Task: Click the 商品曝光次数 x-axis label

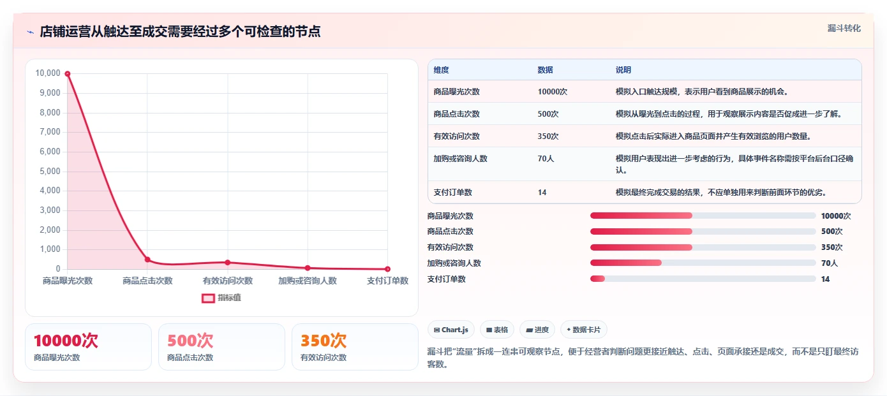Action: pyautogui.click(x=68, y=281)
